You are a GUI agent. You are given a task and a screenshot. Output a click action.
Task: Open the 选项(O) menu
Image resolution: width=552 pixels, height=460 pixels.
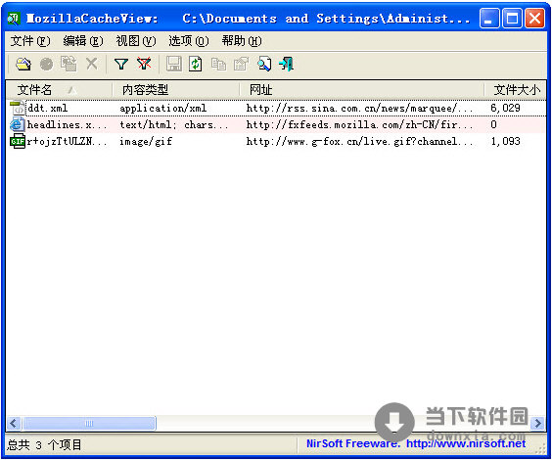tap(189, 41)
